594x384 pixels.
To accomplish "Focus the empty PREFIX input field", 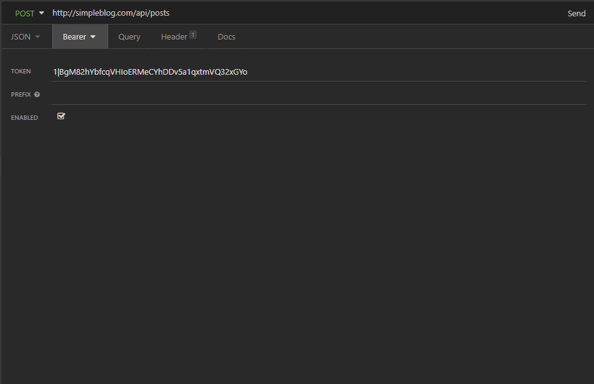I will pos(319,95).
